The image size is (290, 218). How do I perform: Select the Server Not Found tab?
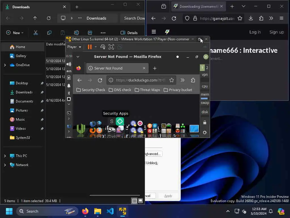[x=117, y=68]
